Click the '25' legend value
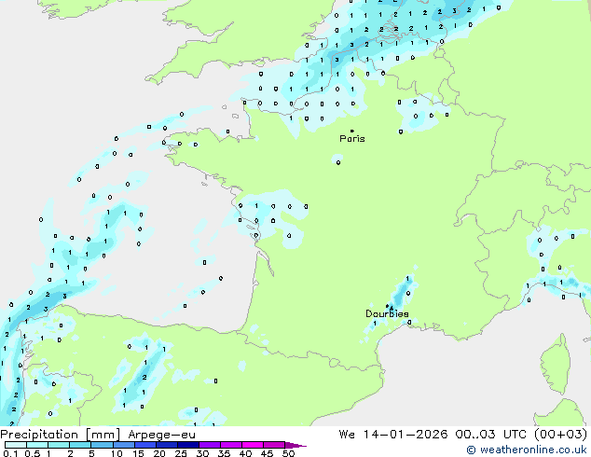Viewport: 591px width, 457px height. tap(181, 453)
